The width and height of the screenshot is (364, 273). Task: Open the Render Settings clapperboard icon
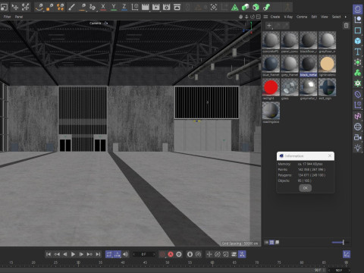[166, 7]
